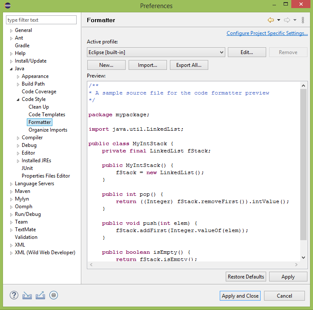The image size is (313, 310).
Task: Select Code Templates preference page
Action: pos(47,115)
